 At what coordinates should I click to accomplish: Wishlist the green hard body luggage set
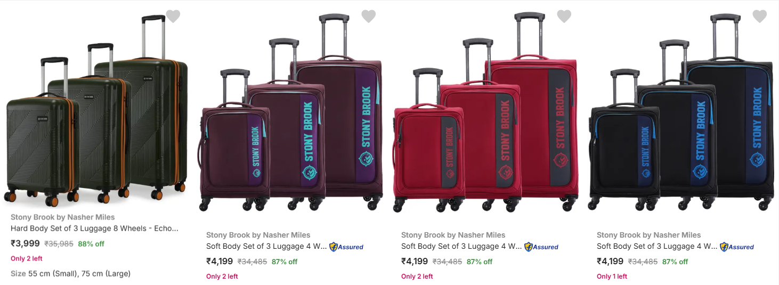(173, 17)
